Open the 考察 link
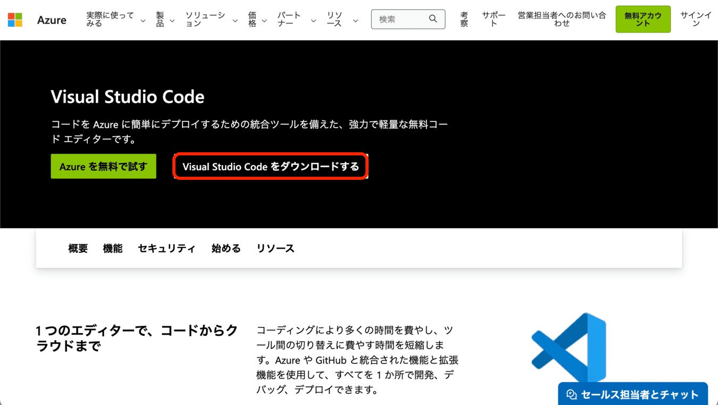The height and width of the screenshot is (405, 718). point(464,20)
